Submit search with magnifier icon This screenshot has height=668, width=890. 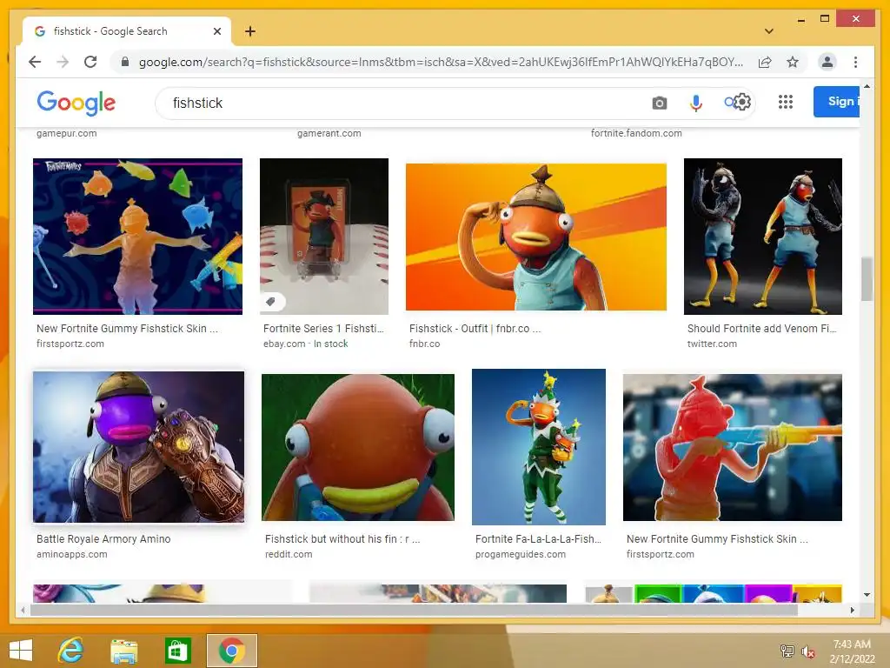click(x=729, y=103)
